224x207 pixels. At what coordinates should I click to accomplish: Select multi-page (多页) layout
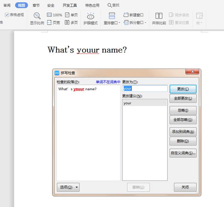pos(71,23)
